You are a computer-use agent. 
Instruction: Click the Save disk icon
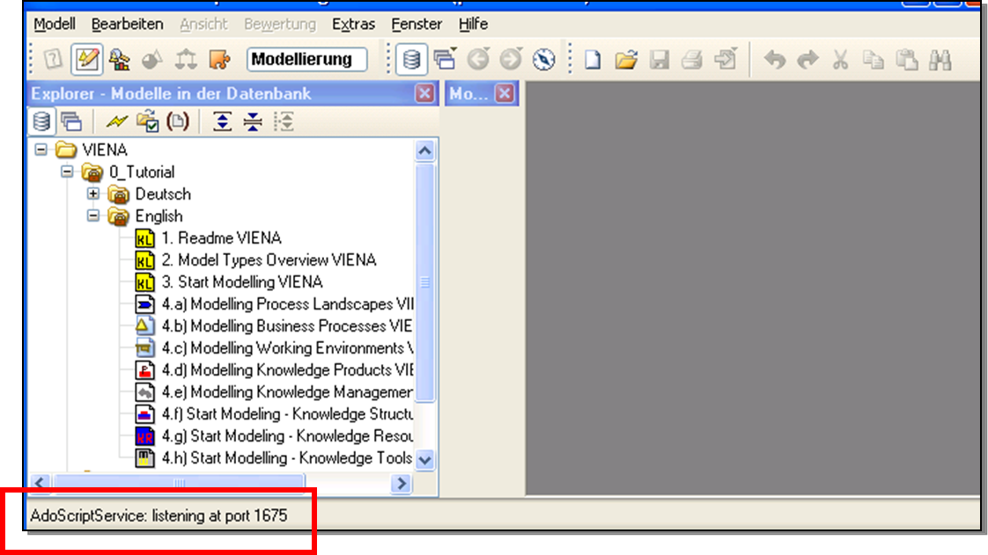(659, 60)
